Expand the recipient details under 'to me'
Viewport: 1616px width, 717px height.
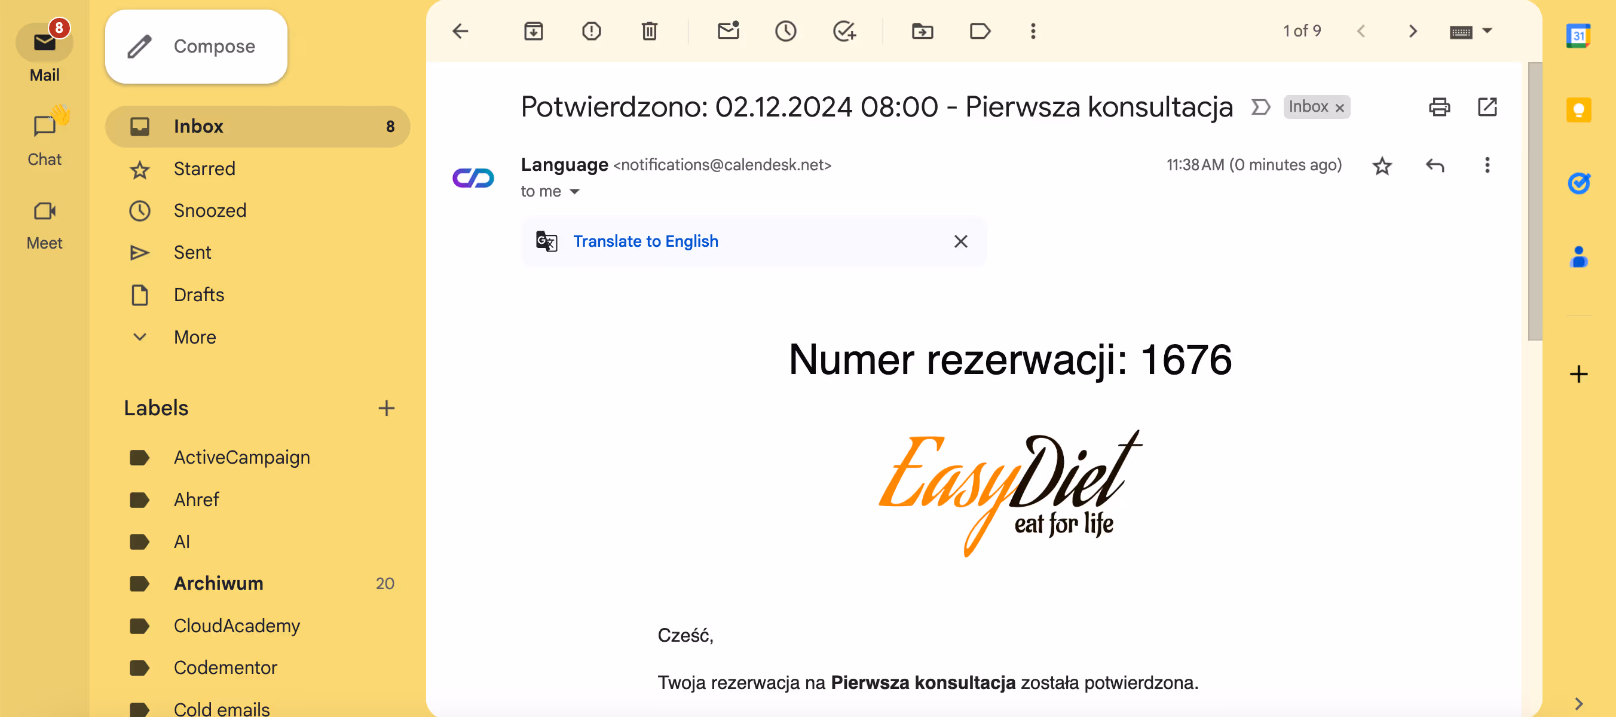pos(576,191)
